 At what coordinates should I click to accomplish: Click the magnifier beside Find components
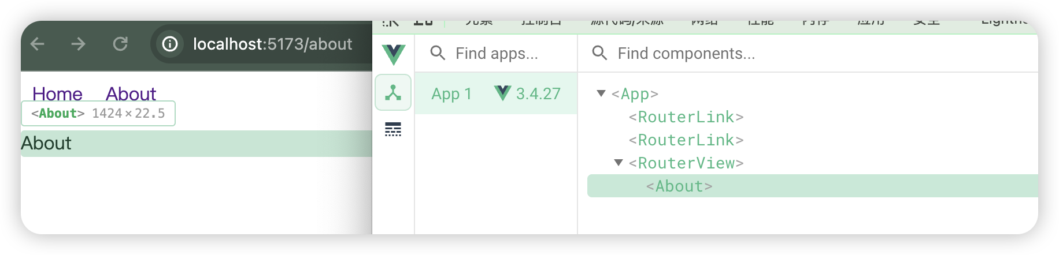[599, 53]
